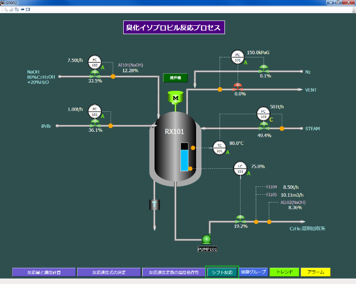Screen dimensions: 356x284
Task: Select the FC 101 iPrBr flow controller
Action: click(x=94, y=112)
